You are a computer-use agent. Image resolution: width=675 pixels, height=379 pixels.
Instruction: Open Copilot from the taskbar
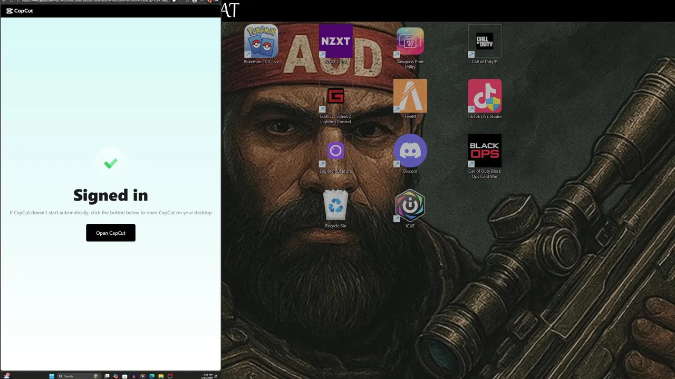tap(115, 376)
